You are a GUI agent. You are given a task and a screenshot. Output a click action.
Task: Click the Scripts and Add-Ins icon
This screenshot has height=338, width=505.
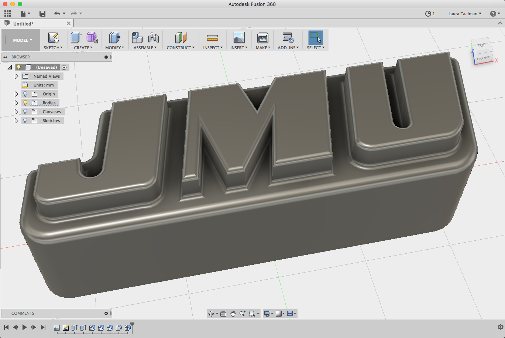[x=288, y=38]
